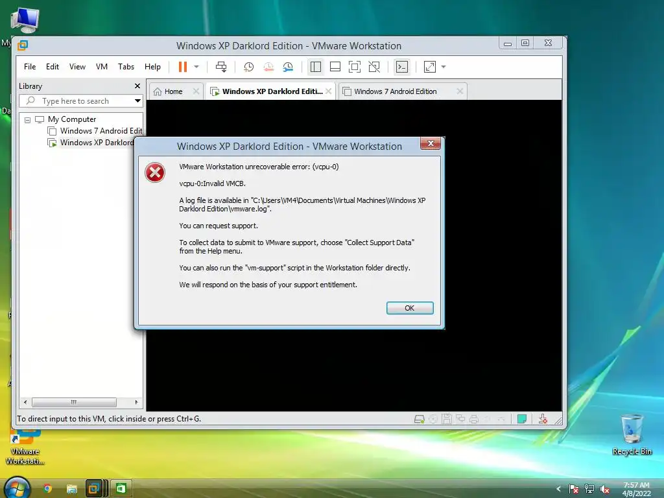Click OK in the error dialog
This screenshot has width=664, height=498.
[x=410, y=308]
